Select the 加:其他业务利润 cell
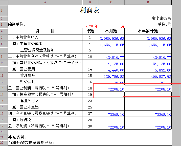This screenshot has height=146, width=181. click(x=45, y=63)
